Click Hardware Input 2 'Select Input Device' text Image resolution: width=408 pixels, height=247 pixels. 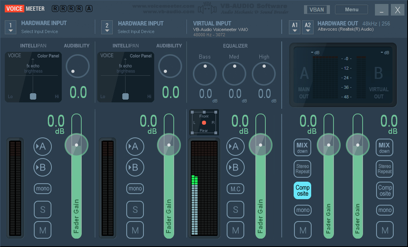[x=136, y=31]
